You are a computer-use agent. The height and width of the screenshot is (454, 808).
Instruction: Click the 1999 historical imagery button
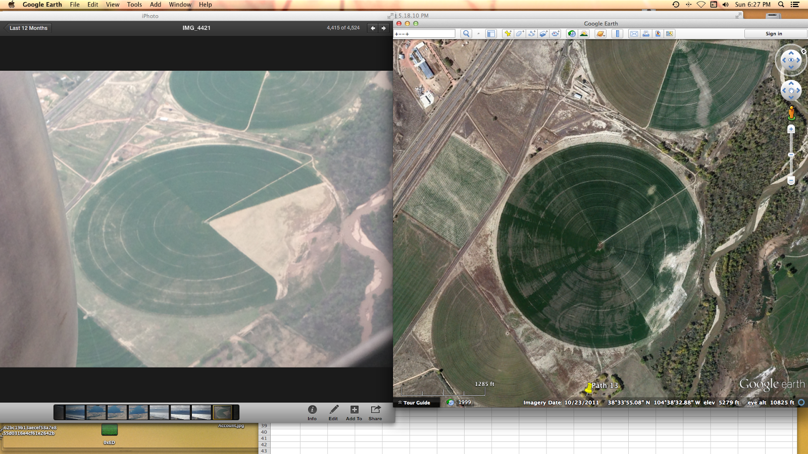click(x=459, y=403)
